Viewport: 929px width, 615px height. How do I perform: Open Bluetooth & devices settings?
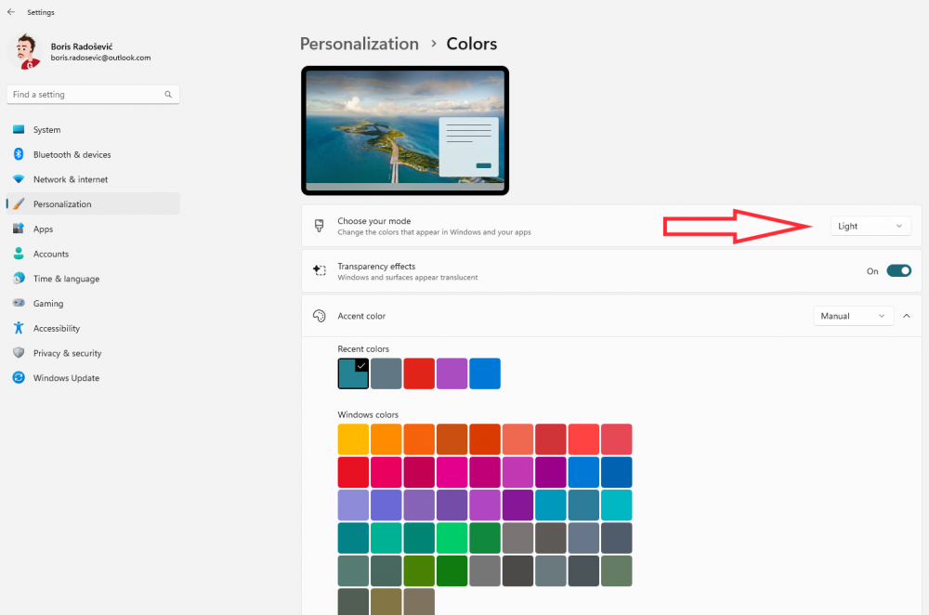(x=93, y=154)
